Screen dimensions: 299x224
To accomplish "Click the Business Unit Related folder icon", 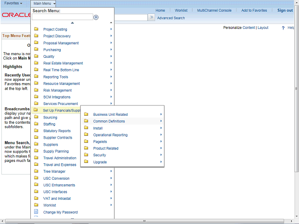I will 86,114.
